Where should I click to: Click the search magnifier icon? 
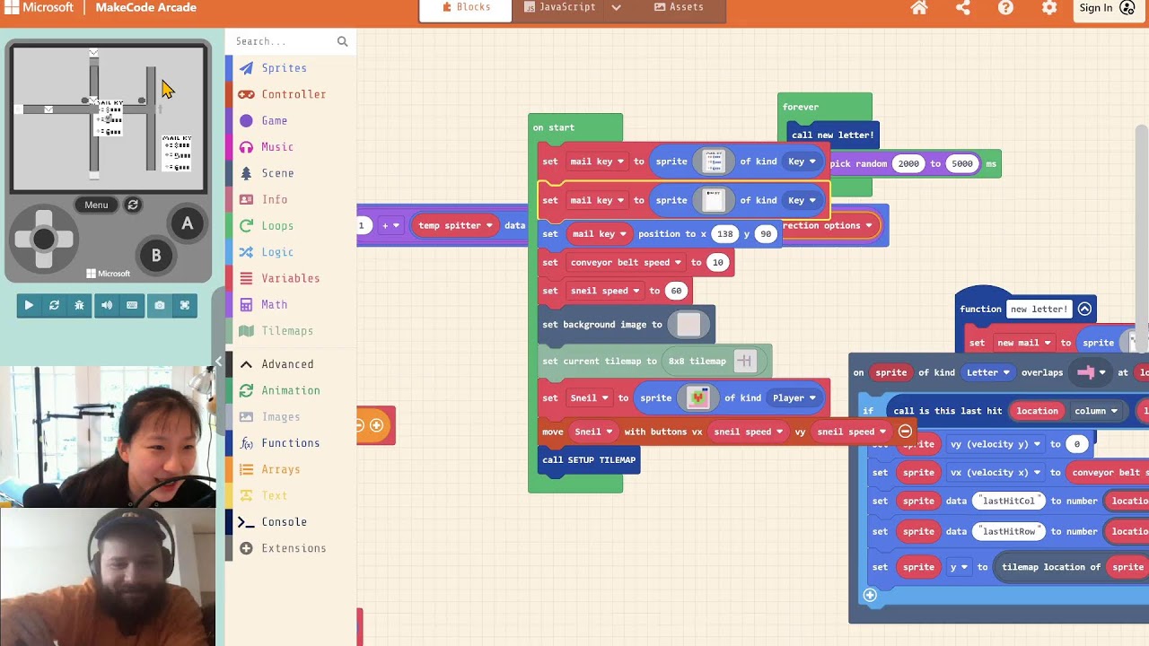[x=342, y=41]
